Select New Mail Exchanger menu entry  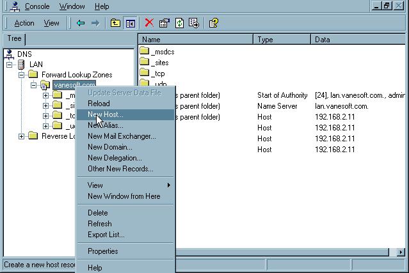point(122,136)
